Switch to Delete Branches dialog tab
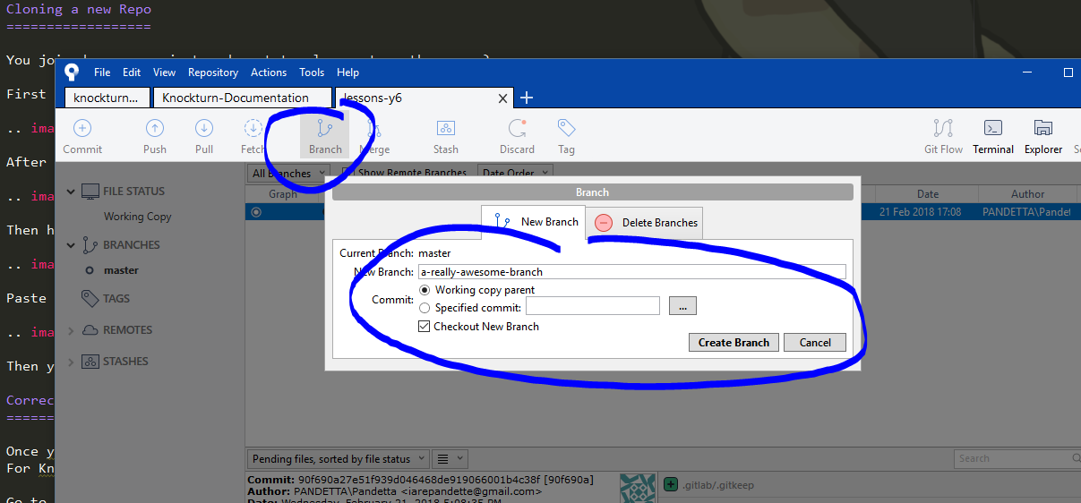The image size is (1081, 503). (x=645, y=223)
